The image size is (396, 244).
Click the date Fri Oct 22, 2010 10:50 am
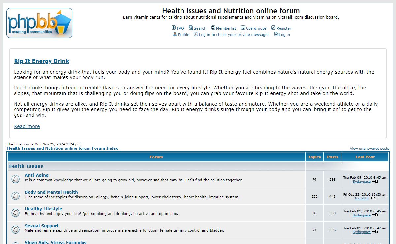365,195
